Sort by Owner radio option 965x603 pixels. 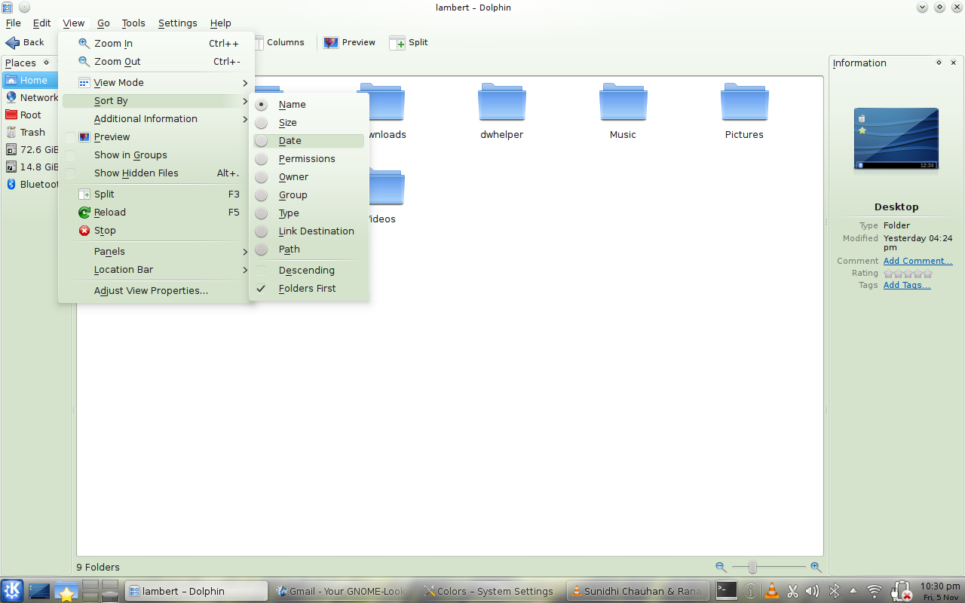(309, 177)
